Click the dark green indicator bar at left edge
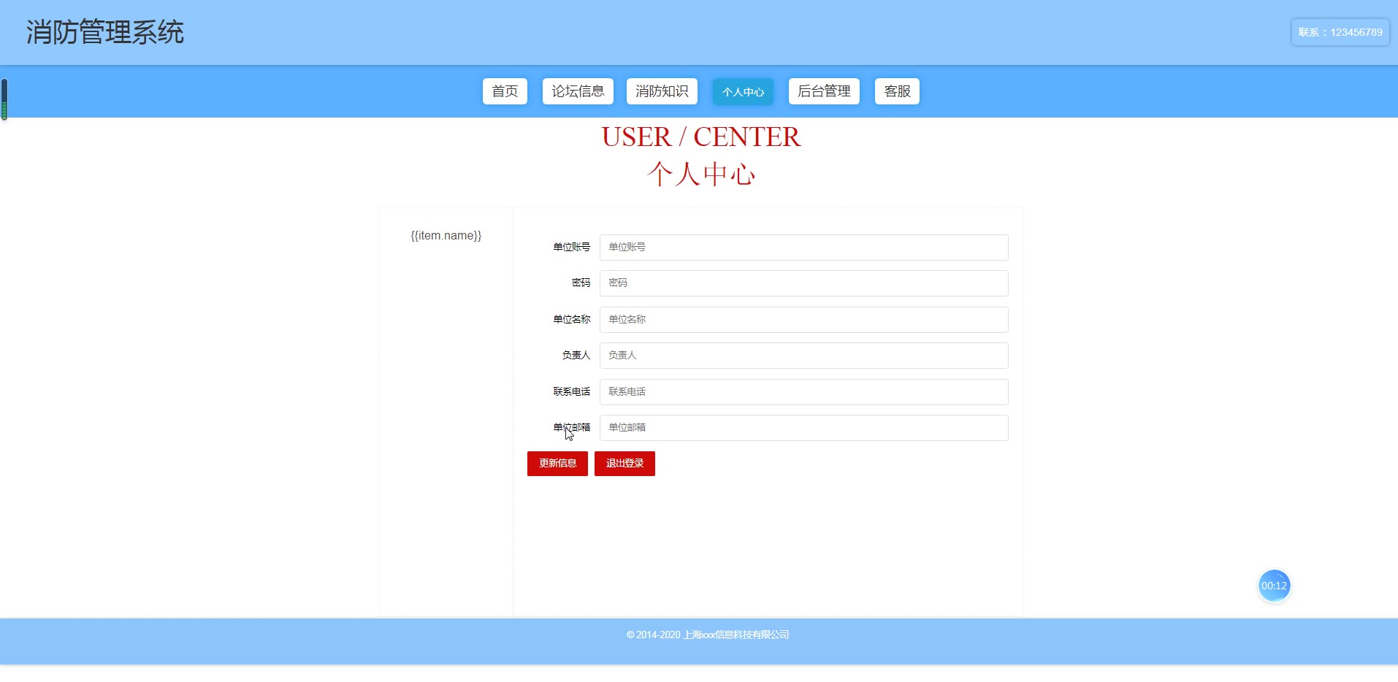This screenshot has width=1398, height=682. (x=4, y=99)
